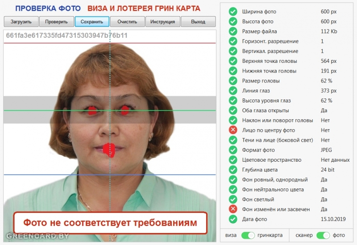Toggle the виза / гринкарта switch

tap(248, 235)
